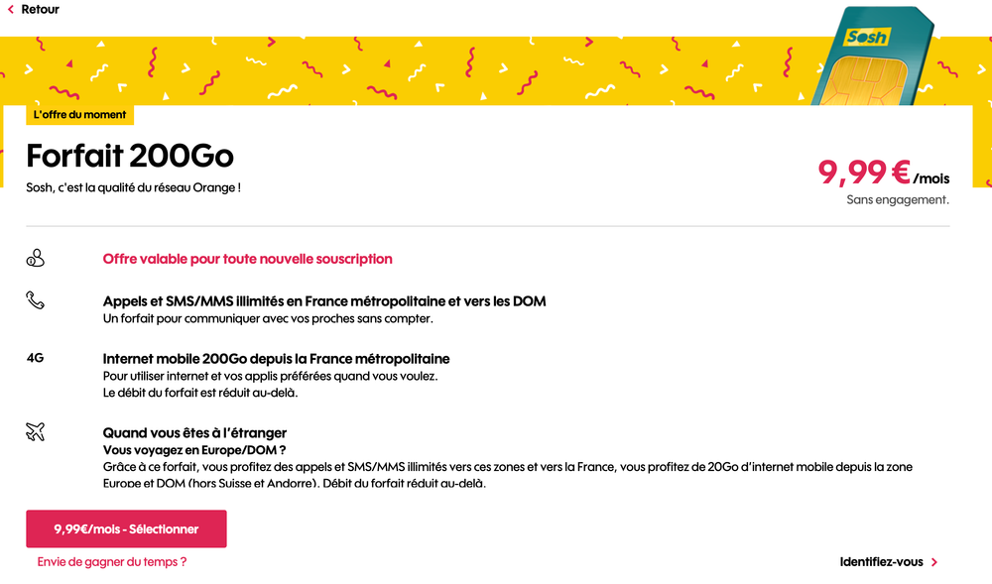The height and width of the screenshot is (584, 992).
Task: Click the phone handset icon
Action: (x=36, y=300)
